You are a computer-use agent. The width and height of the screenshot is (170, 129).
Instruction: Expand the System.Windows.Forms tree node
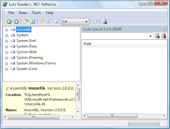coord(7,63)
